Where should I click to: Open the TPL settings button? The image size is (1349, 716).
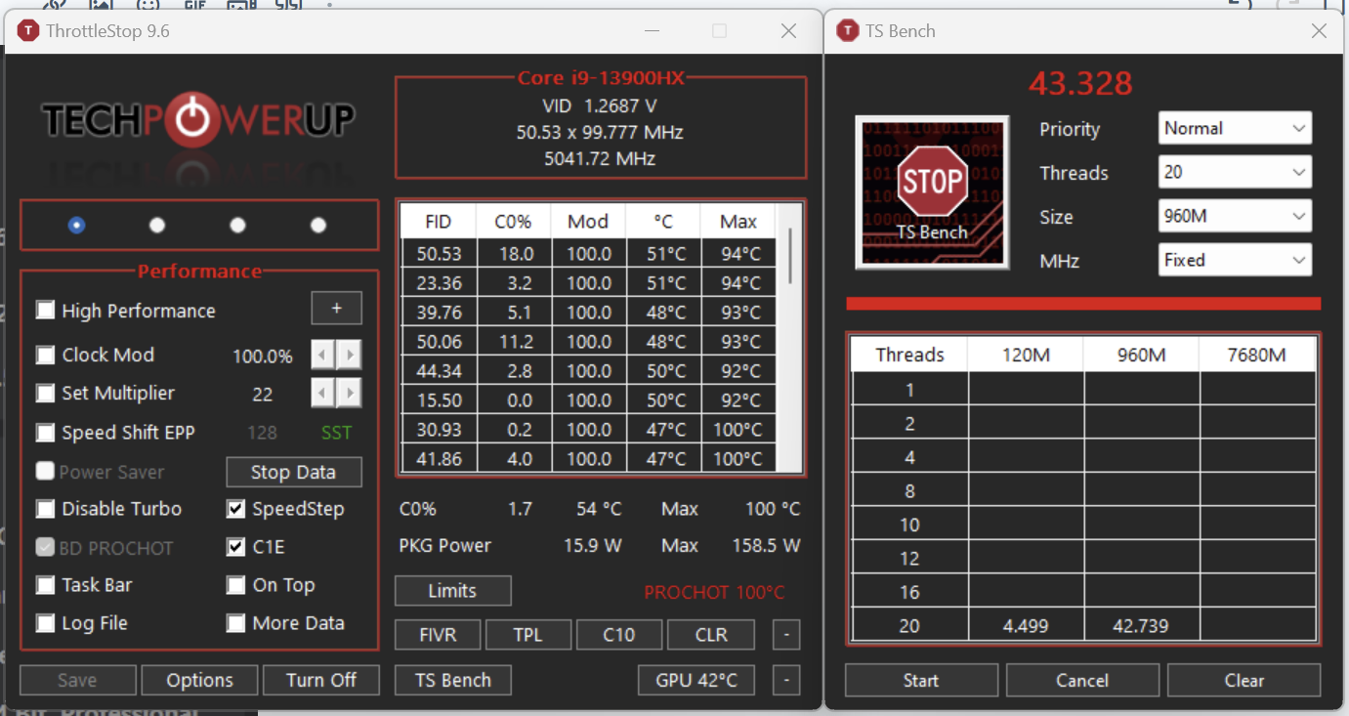(528, 635)
